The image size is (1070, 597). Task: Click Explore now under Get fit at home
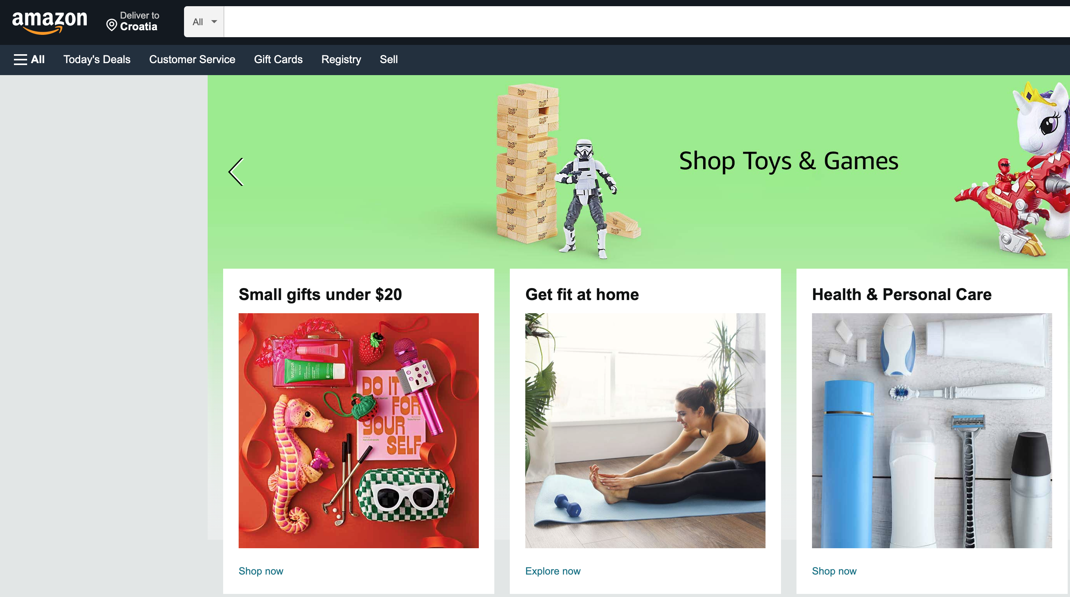[x=552, y=571]
